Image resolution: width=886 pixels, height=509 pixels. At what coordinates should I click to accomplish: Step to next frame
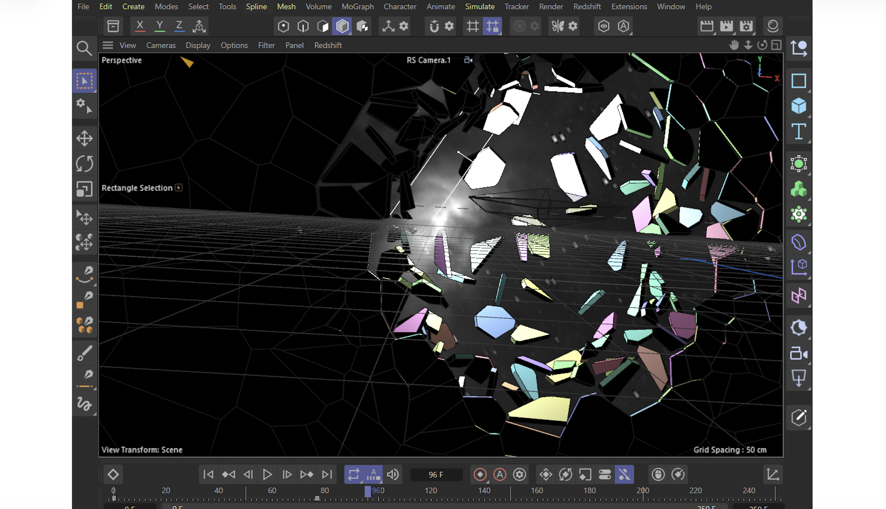(287, 474)
